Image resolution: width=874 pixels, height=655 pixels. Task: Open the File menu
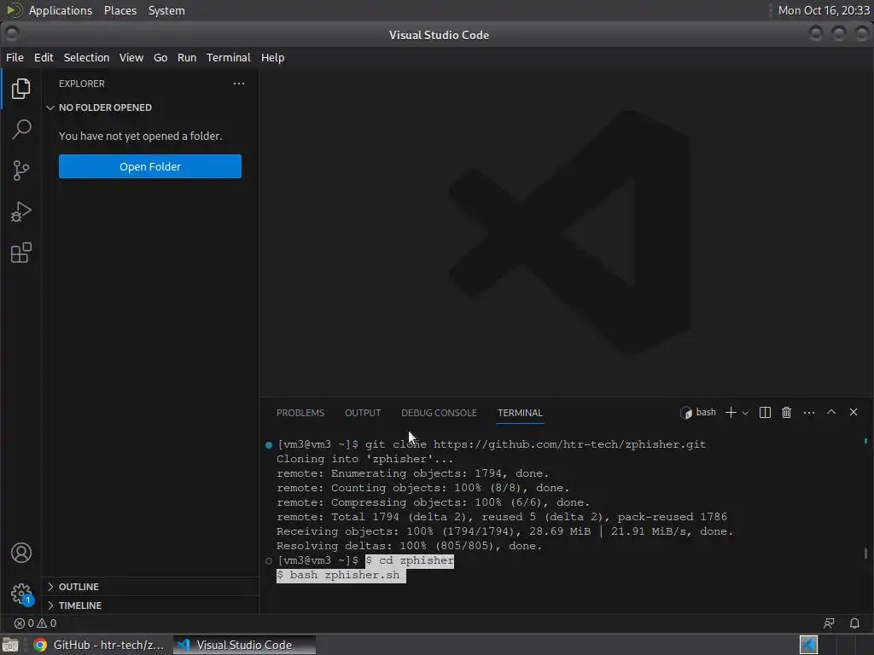(x=15, y=57)
